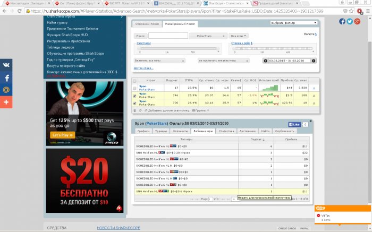This screenshot has height=232, width=372.
Task: Uncheck the 9pon row with count 746
Action: click(134, 96)
